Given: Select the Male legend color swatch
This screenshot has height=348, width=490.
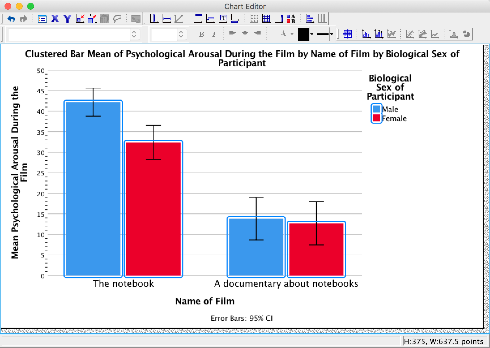Looking at the screenshot, I should [x=376, y=109].
